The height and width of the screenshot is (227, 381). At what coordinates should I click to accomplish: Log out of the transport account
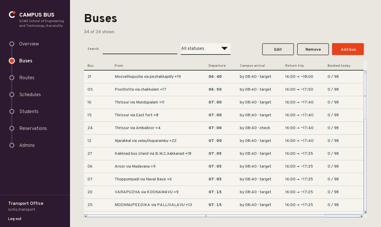pos(15,219)
